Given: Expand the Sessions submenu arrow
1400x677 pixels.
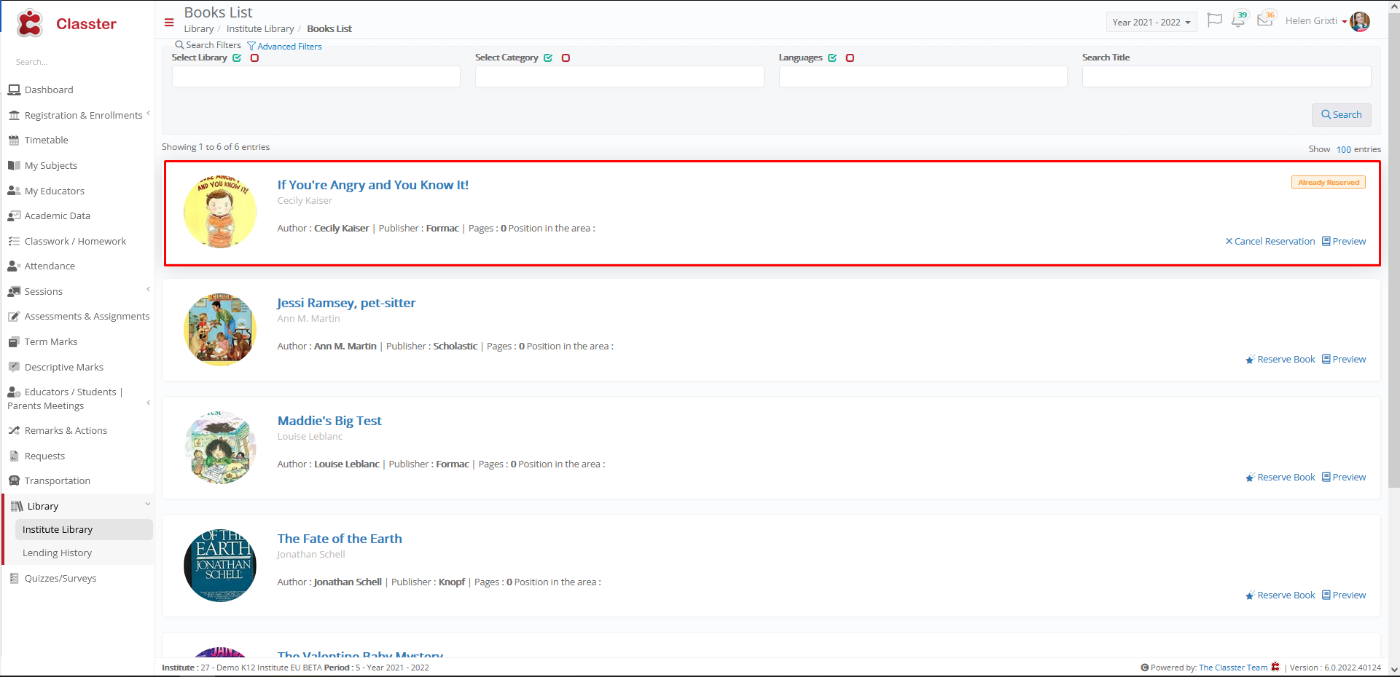Looking at the screenshot, I should 148,290.
